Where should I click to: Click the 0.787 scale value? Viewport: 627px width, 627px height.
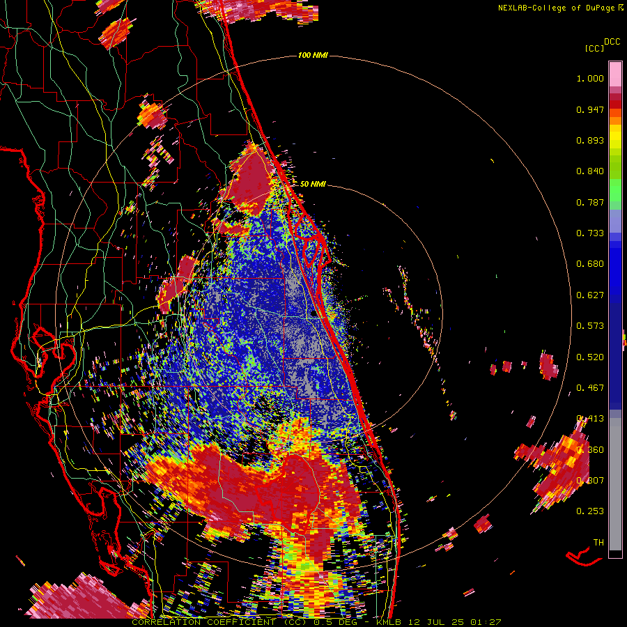pyautogui.click(x=590, y=202)
